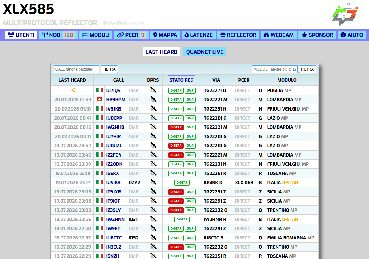The image size is (369, 259).
Task: Click red D-STAR badge in IU0UZL row
Action: [x=176, y=146]
